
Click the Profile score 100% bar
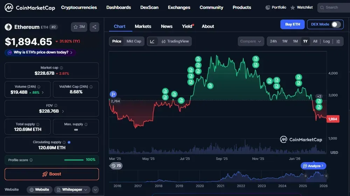[74, 160]
